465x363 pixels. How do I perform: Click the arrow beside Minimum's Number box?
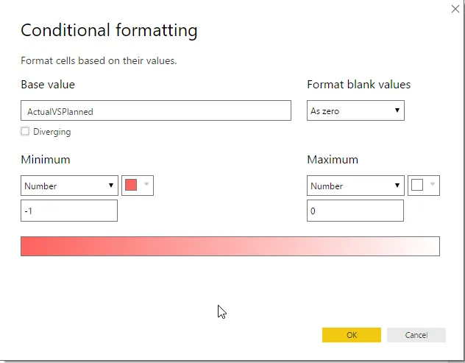coord(111,186)
